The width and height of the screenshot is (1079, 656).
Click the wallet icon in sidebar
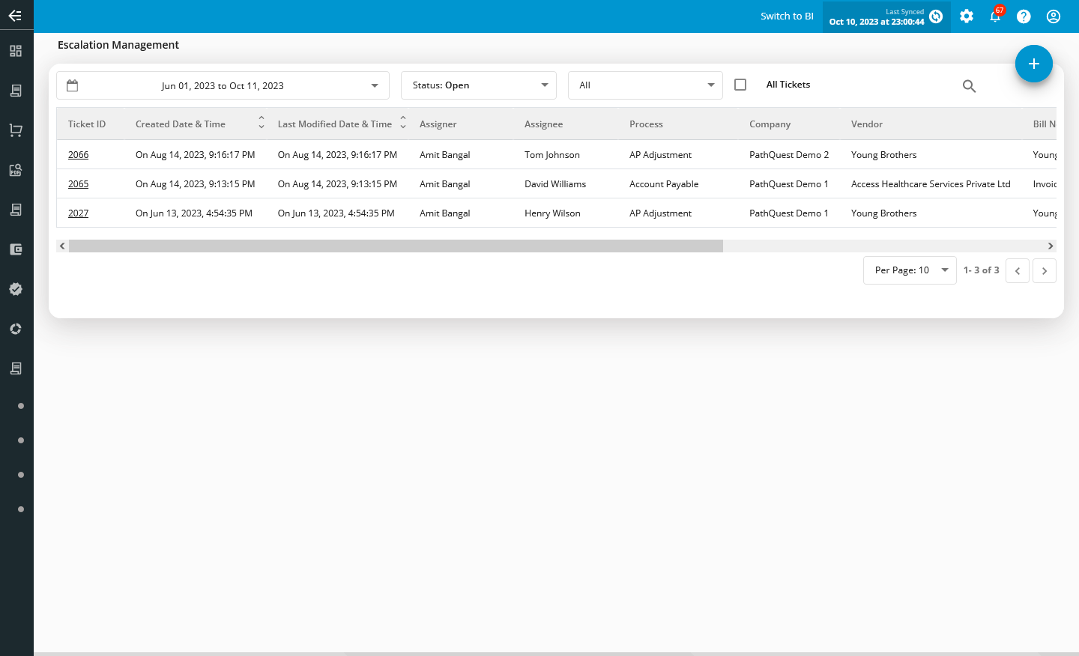point(16,249)
